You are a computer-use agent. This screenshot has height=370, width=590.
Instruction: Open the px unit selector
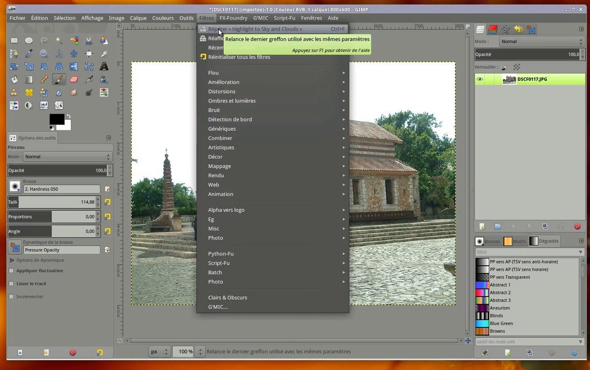coord(160,351)
